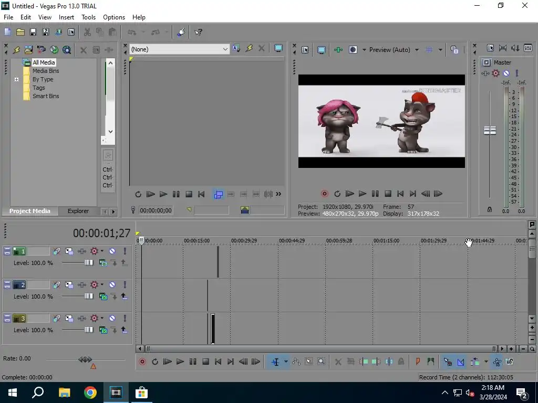Click the trimmer timecode field 00:00:00;00
538x403 pixels.
[156, 210]
